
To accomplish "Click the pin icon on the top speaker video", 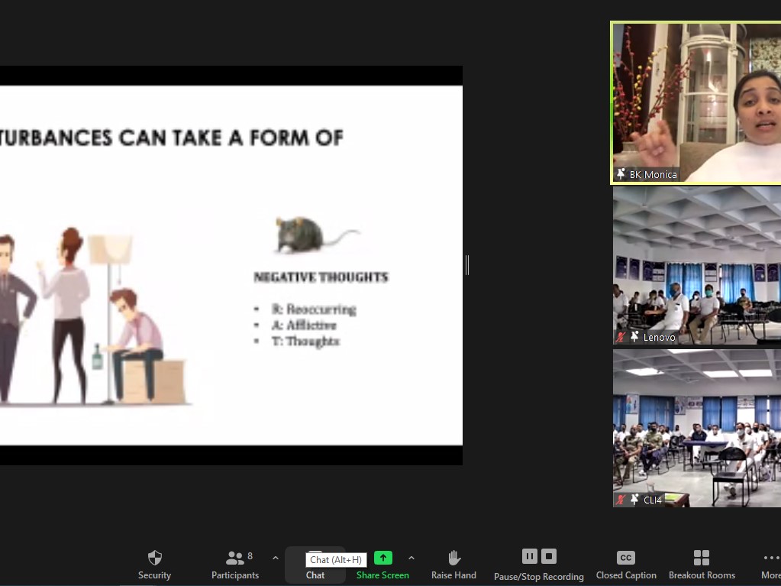I will point(621,174).
